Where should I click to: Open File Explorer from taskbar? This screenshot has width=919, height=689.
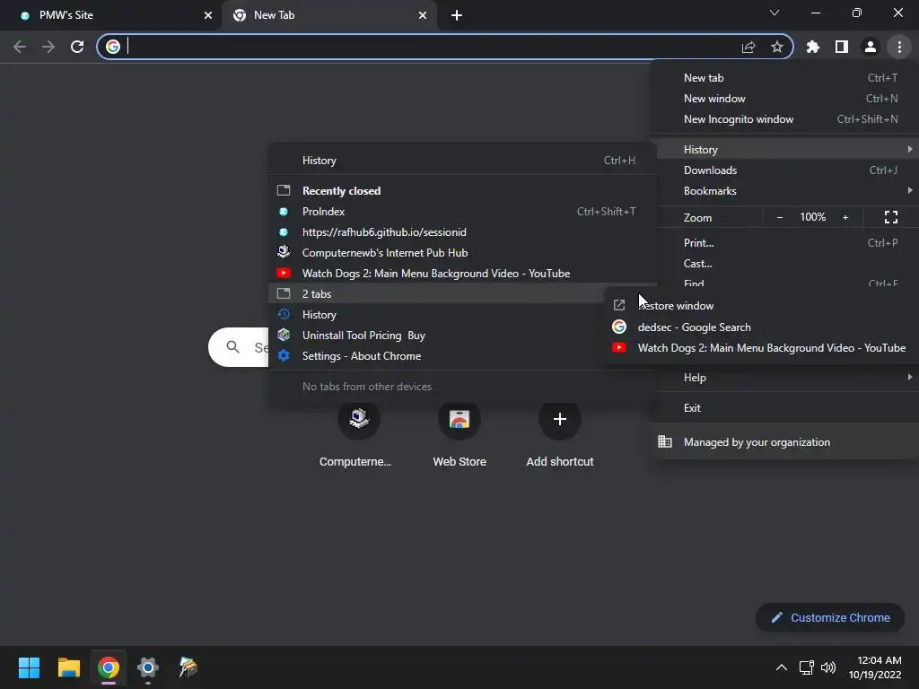(68, 667)
